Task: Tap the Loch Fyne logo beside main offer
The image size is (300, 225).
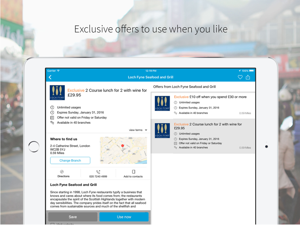Action: (x=57, y=93)
